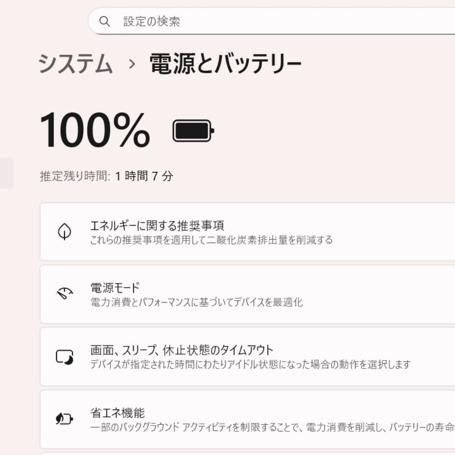
Task: Click the battery leaf icon for 省エネ機能
Action: (64, 419)
